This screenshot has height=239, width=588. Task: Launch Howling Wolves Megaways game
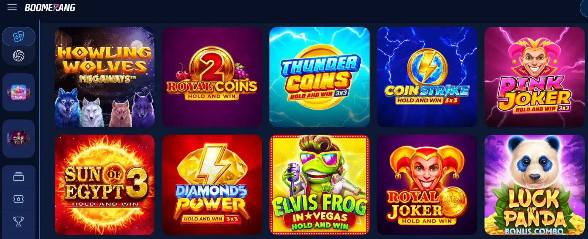105,77
